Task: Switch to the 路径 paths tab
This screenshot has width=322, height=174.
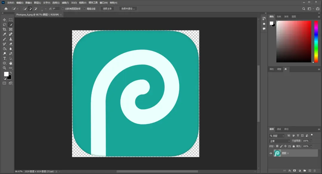Action: click(x=286, y=129)
